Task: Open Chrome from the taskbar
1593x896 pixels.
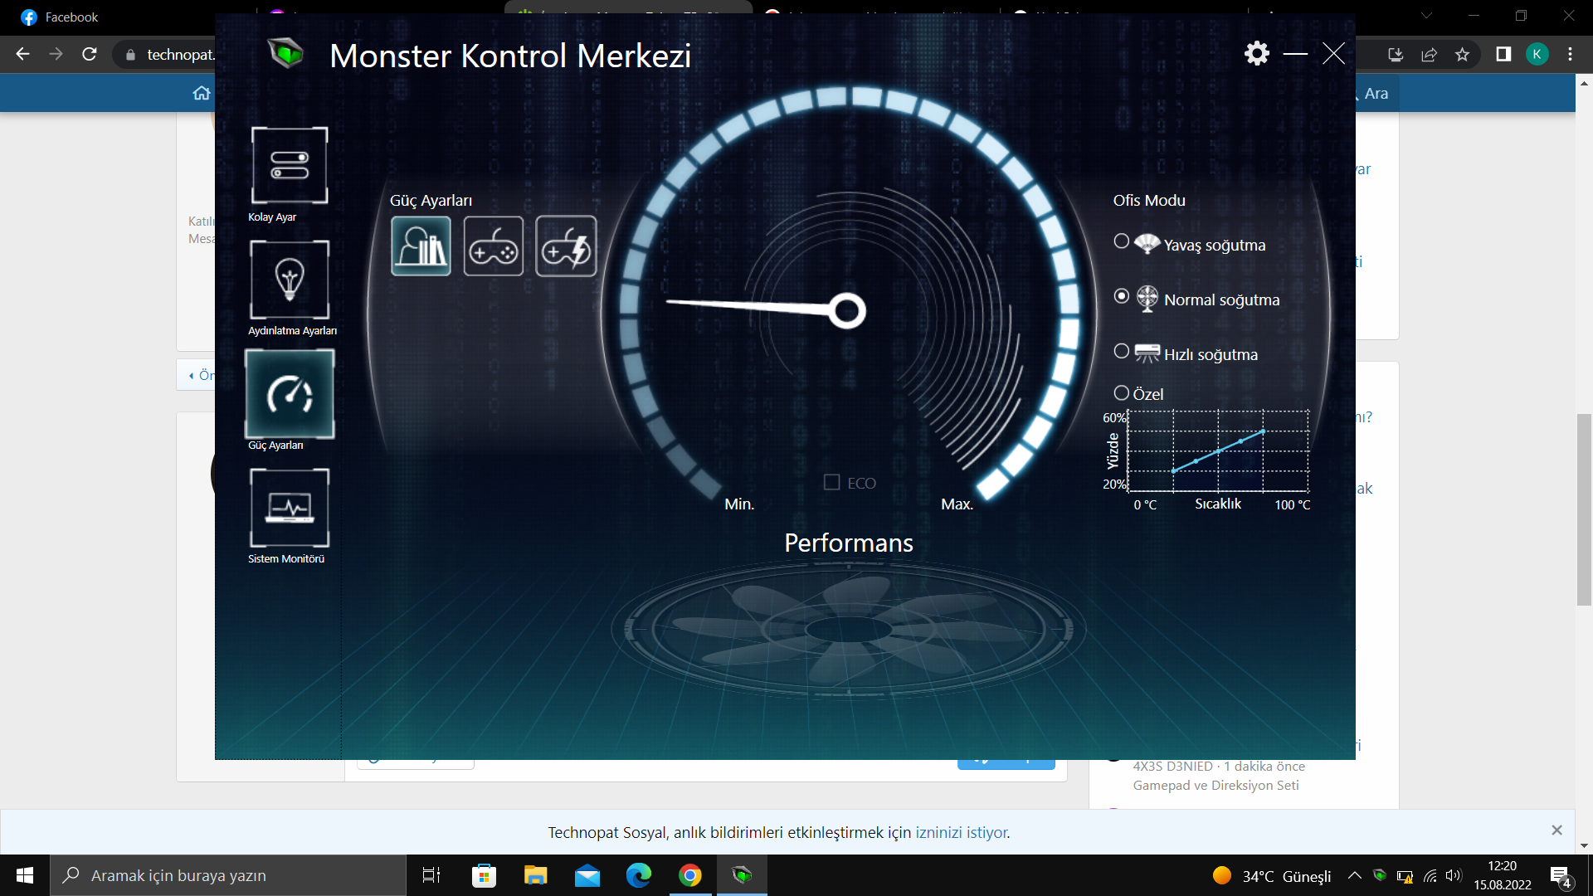Action: 689,875
